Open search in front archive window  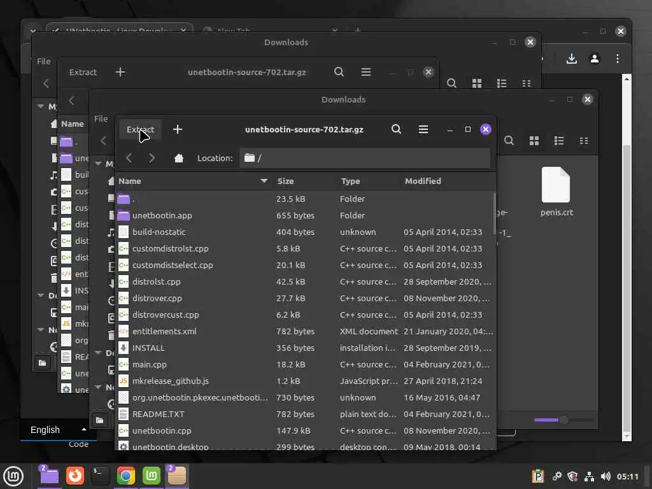(396, 129)
